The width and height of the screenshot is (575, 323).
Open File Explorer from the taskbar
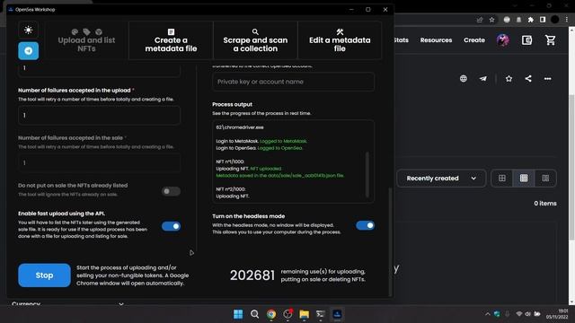(x=304, y=314)
